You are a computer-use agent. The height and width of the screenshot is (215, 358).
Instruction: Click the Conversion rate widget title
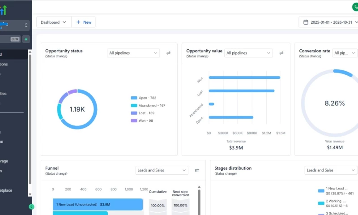[315, 51]
